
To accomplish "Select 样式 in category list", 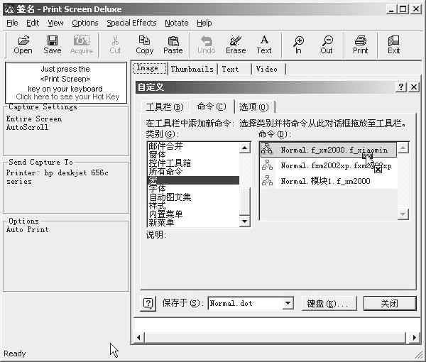I will 193,206.
